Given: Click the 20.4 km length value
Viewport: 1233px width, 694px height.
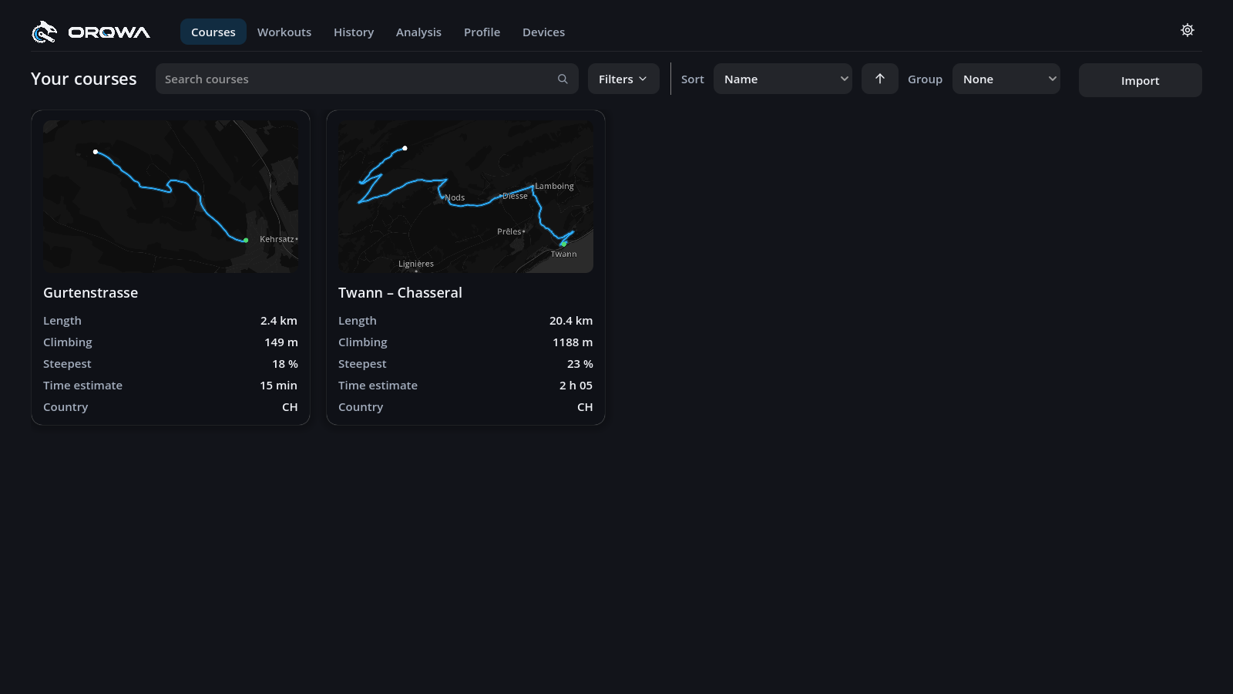Looking at the screenshot, I should [x=571, y=321].
